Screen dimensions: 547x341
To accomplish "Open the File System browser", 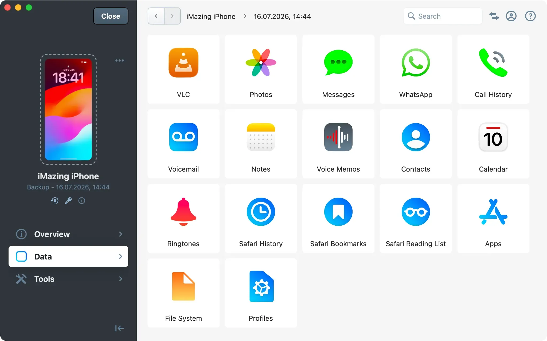I will (183, 293).
